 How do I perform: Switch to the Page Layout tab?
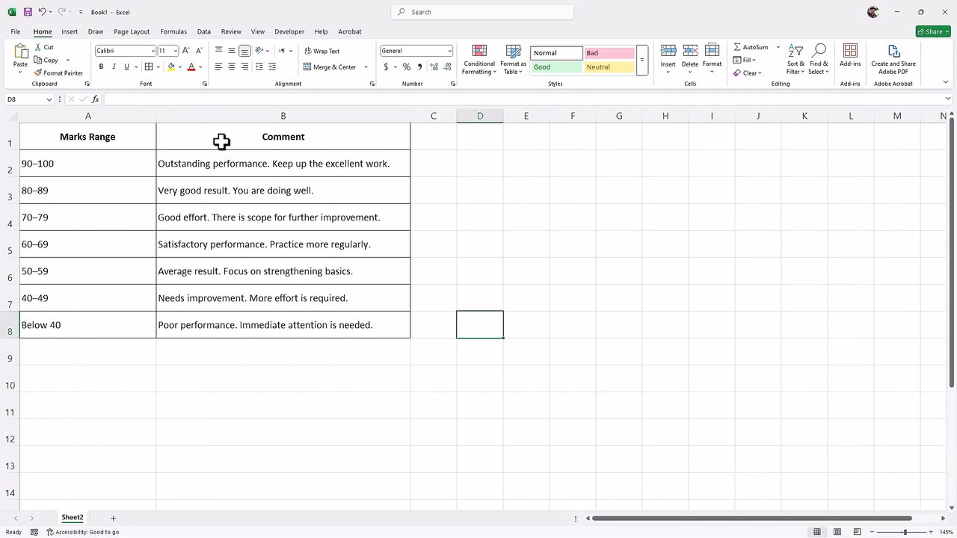(x=132, y=31)
